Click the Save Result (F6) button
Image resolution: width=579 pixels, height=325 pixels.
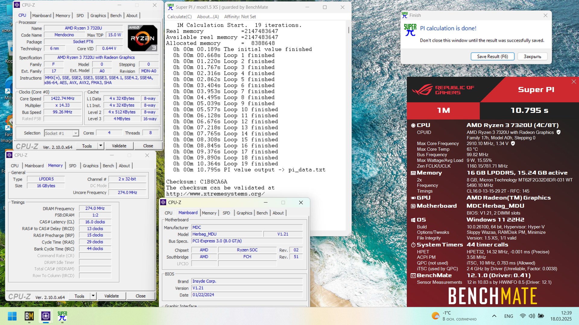pyautogui.click(x=492, y=56)
